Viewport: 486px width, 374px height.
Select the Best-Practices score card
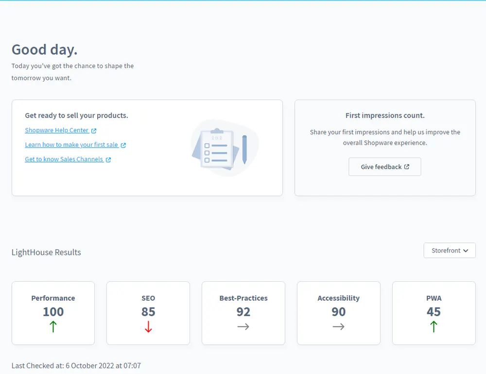pyautogui.click(x=243, y=313)
